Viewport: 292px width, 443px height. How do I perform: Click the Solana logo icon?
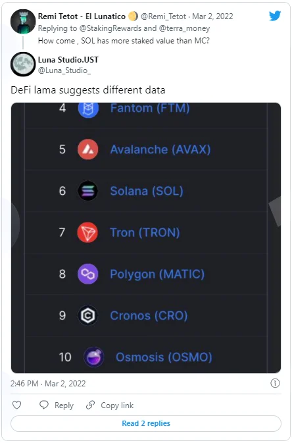[x=88, y=191]
